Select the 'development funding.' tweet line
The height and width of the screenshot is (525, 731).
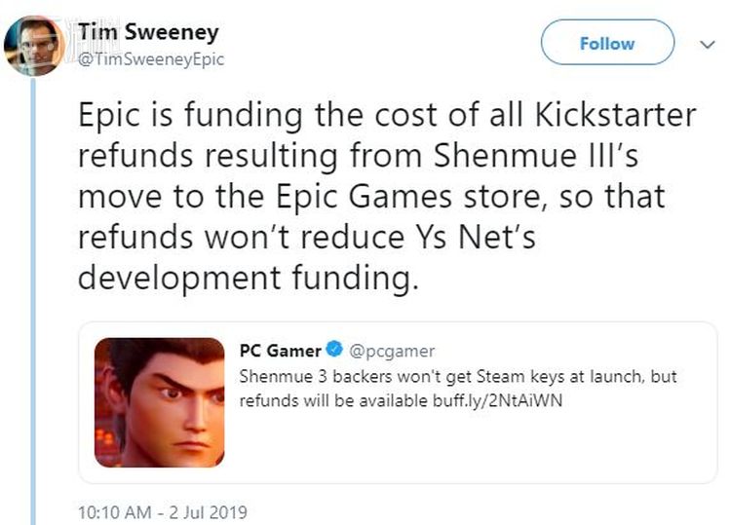[247, 278]
